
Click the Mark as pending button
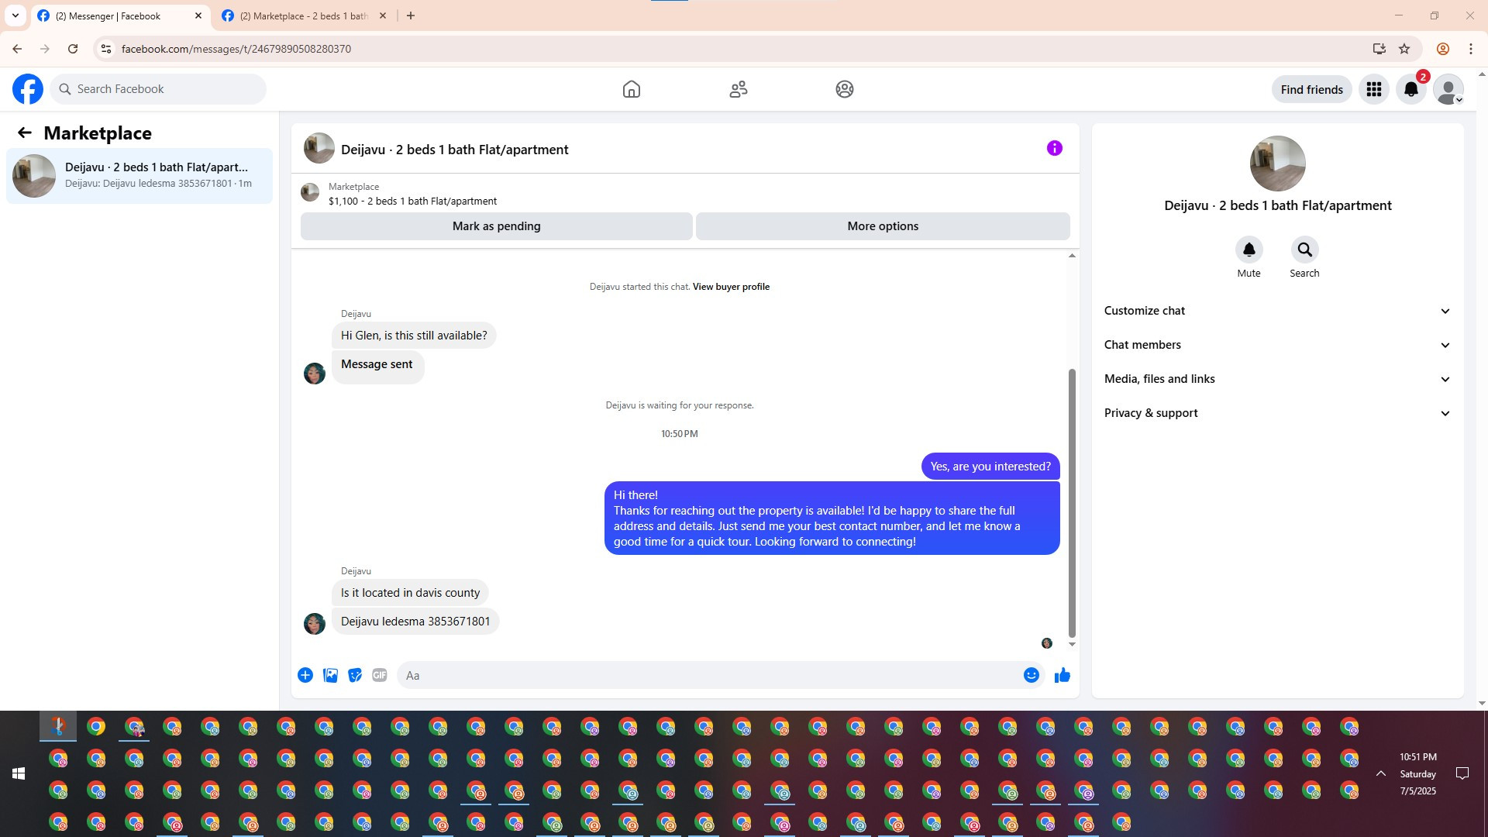point(496,226)
